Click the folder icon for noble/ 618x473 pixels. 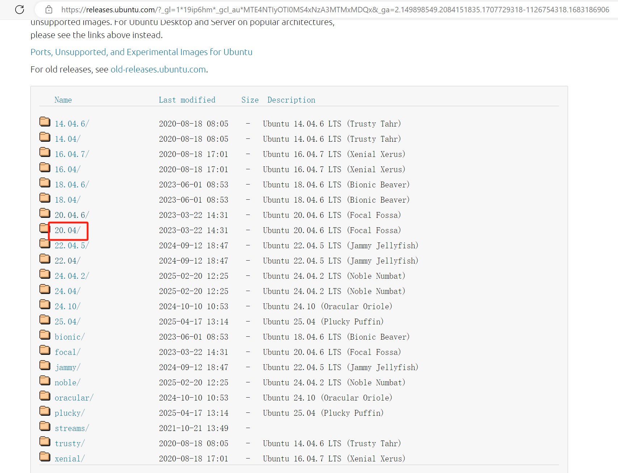click(x=45, y=380)
